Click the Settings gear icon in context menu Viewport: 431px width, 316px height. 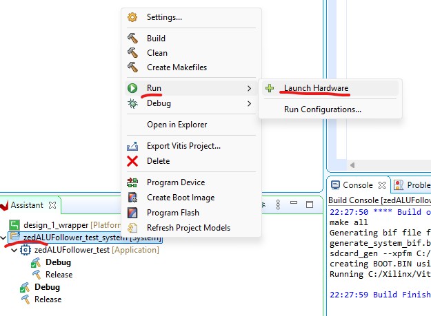[132, 17]
